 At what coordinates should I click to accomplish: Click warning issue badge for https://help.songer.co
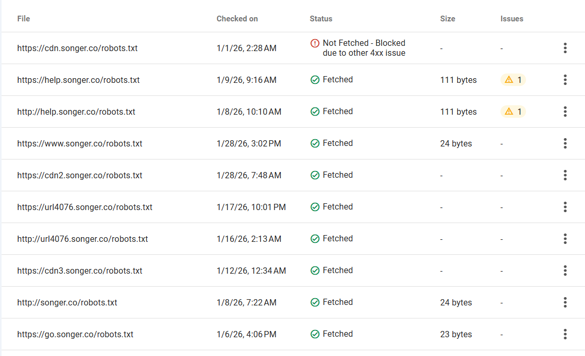pyautogui.click(x=513, y=80)
